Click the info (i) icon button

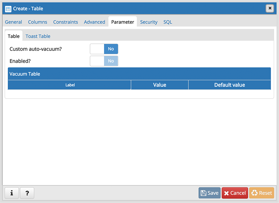point(12,193)
